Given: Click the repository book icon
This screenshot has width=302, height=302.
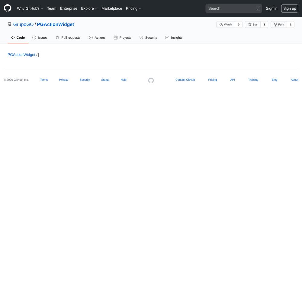Looking at the screenshot, I should pos(9,24).
